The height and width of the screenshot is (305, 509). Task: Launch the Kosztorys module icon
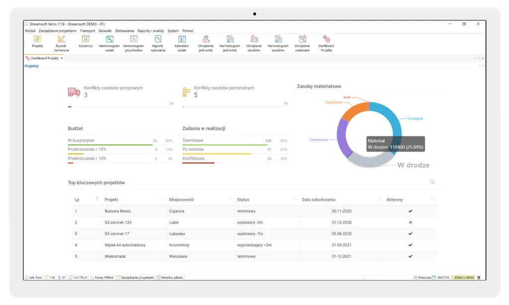[x=85, y=39]
